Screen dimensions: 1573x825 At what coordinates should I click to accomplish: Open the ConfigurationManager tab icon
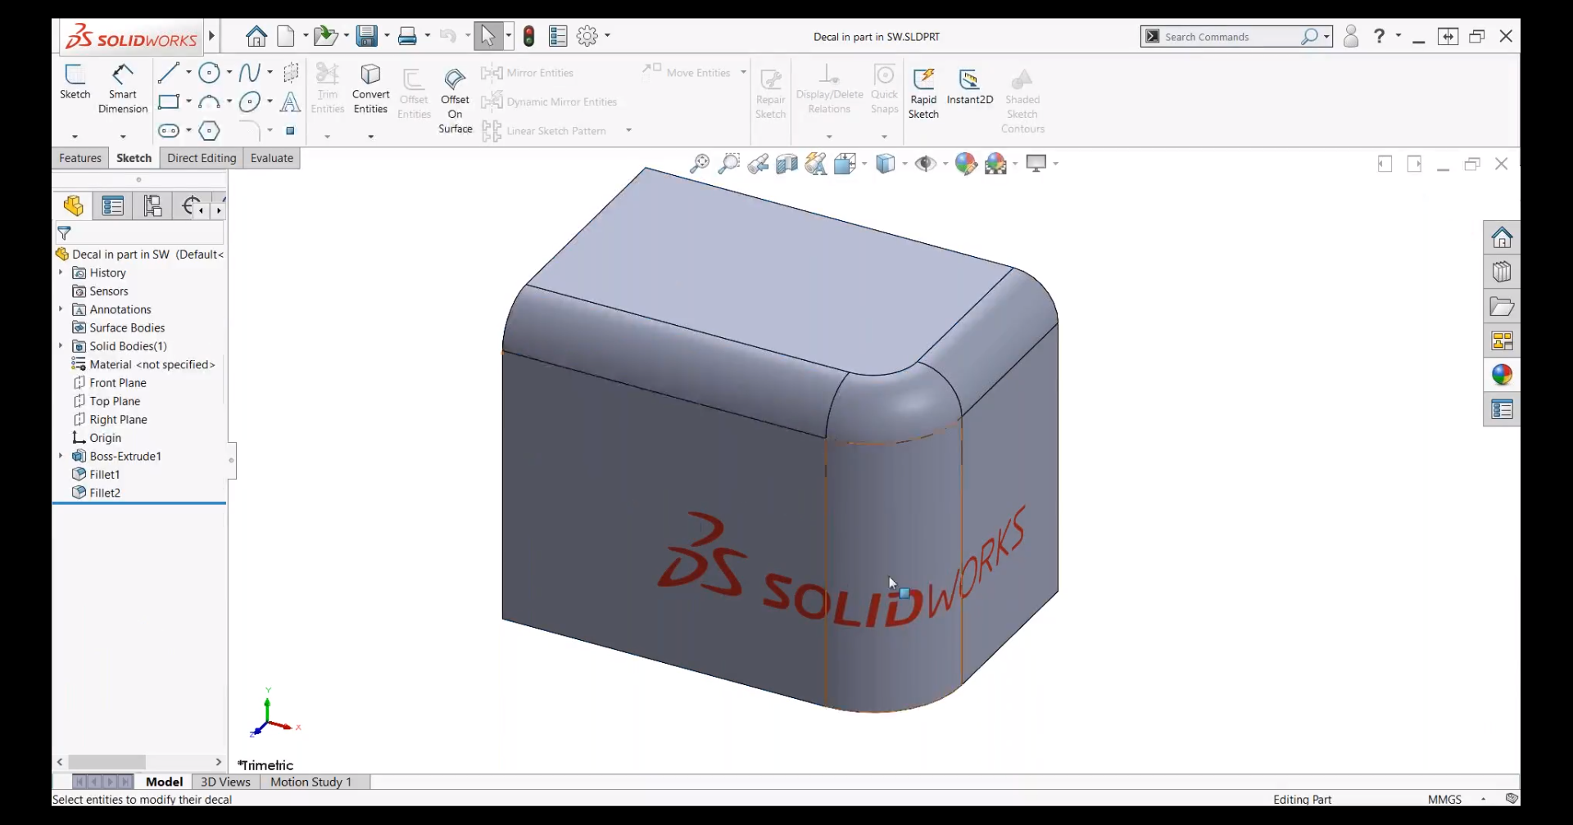pyautogui.click(x=152, y=206)
